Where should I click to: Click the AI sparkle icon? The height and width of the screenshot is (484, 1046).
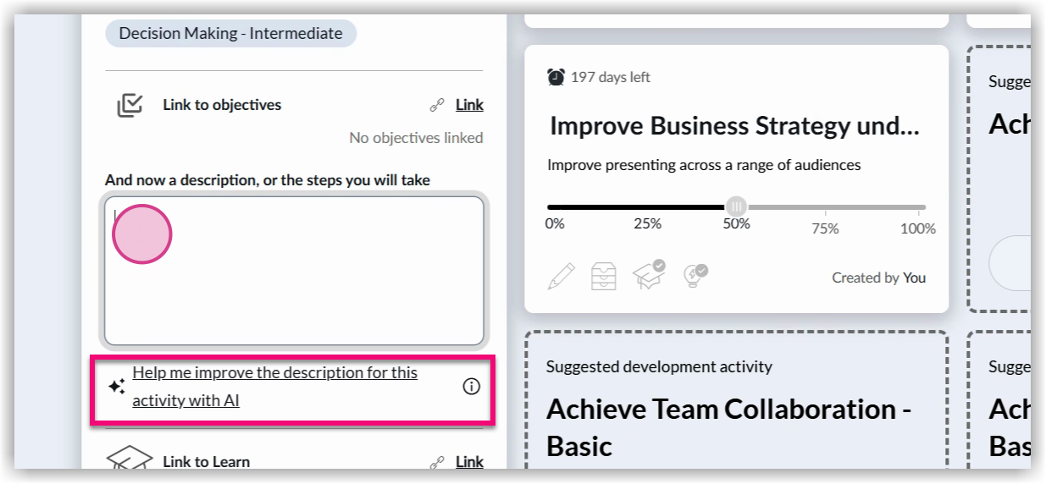117,387
